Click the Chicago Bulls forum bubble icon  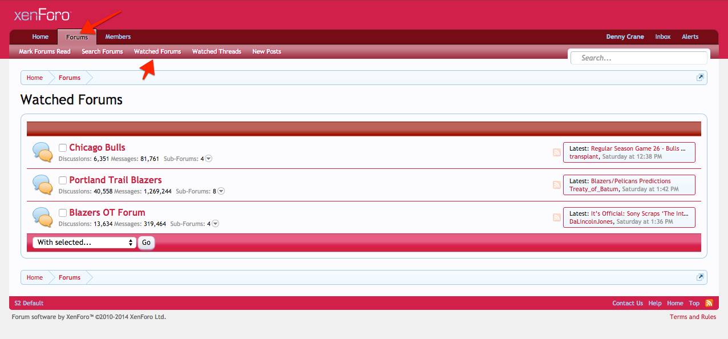pyautogui.click(x=43, y=152)
